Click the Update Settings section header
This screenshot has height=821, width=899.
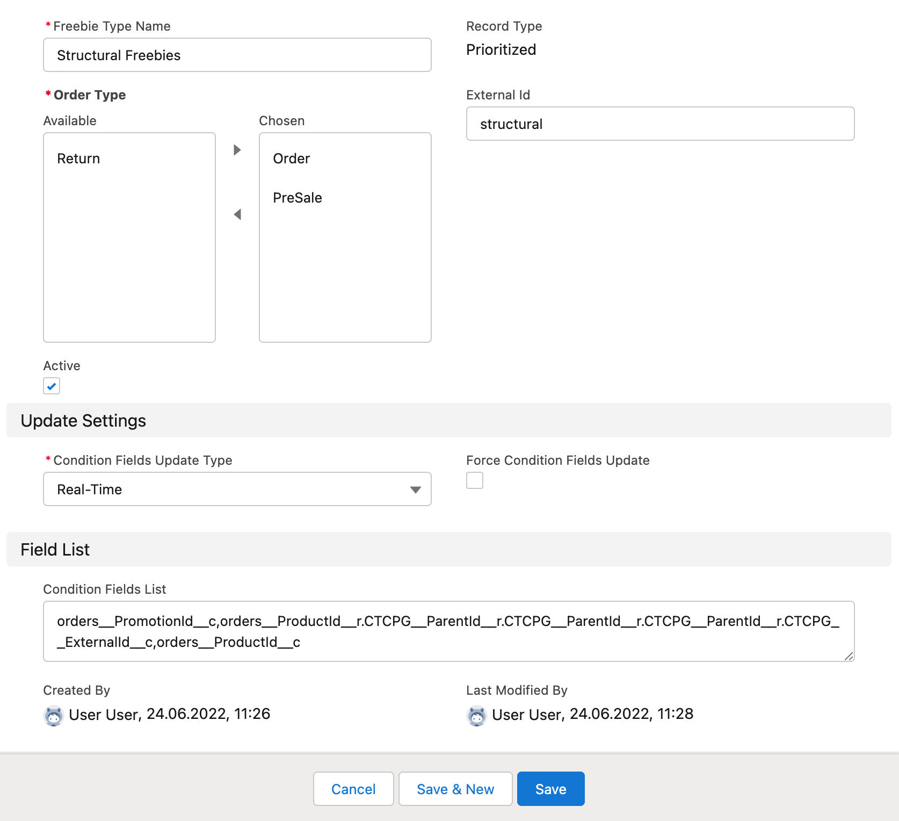(x=83, y=420)
